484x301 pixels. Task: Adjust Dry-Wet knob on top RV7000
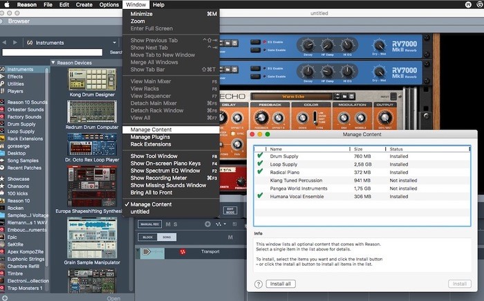[379, 46]
